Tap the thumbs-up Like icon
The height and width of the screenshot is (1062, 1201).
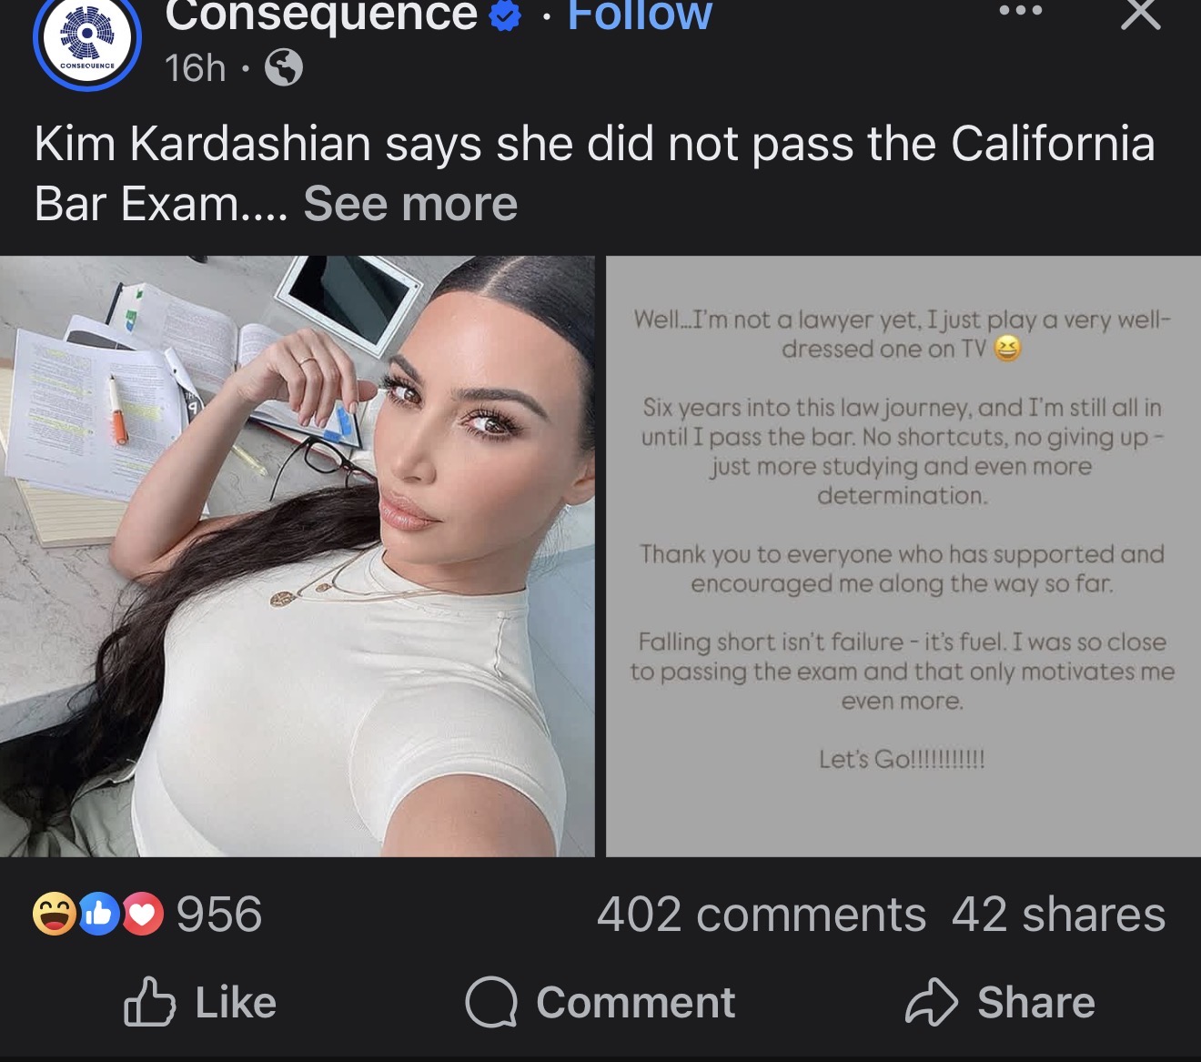click(x=148, y=1002)
